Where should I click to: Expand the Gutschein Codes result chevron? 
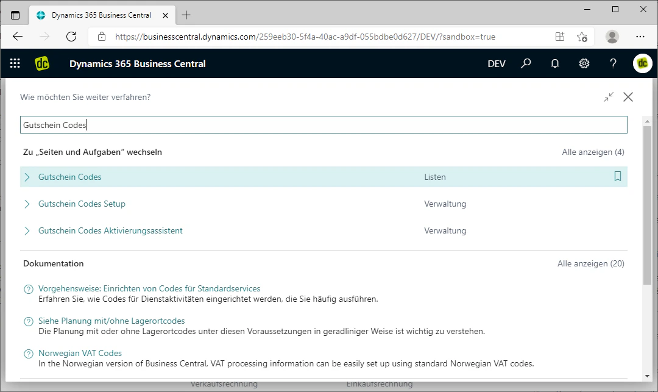[x=27, y=177]
